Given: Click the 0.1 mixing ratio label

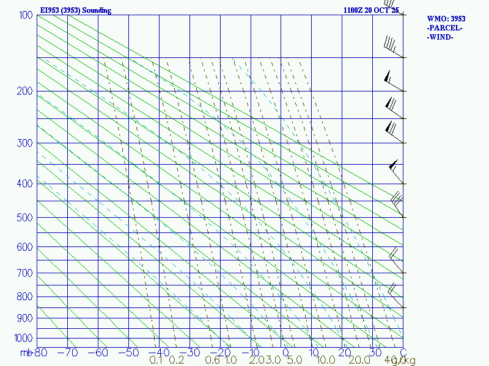Looking at the screenshot, I should 156,360.
